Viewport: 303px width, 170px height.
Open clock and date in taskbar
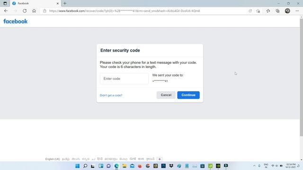[x=291, y=166]
